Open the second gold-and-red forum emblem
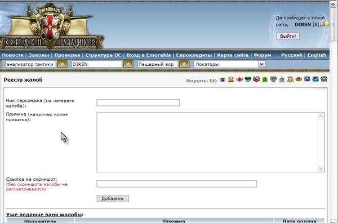The width and height of the screenshot is (338, 223). pos(231,79)
